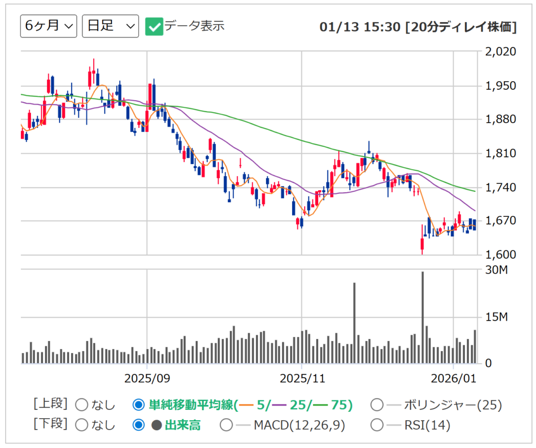The image size is (536, 448).
Task: Click the black dot icon beside 出来高
Action: 156,425
